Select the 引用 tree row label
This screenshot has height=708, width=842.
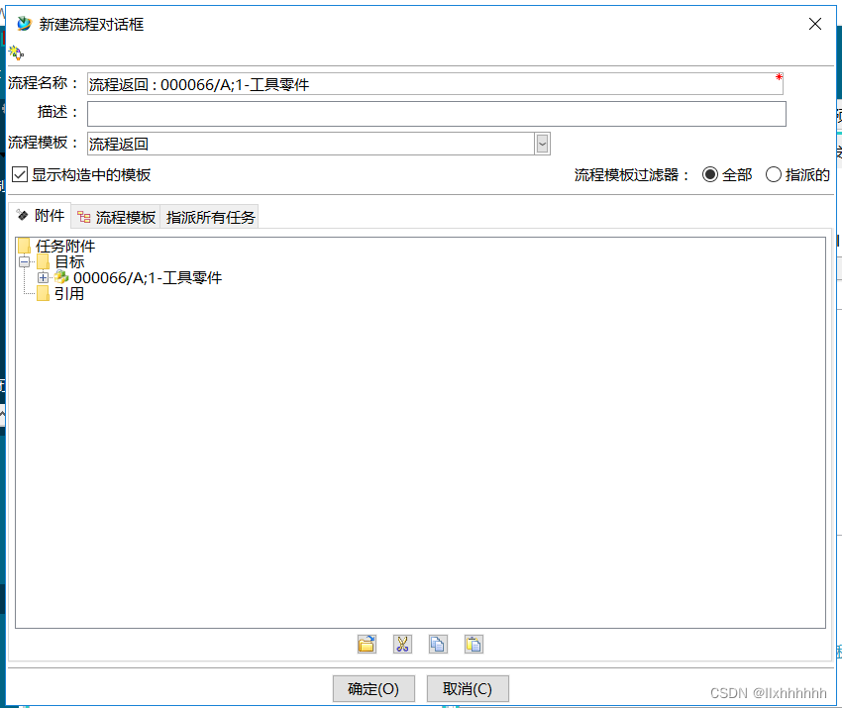pyautogui.click(x=69, y=294)
